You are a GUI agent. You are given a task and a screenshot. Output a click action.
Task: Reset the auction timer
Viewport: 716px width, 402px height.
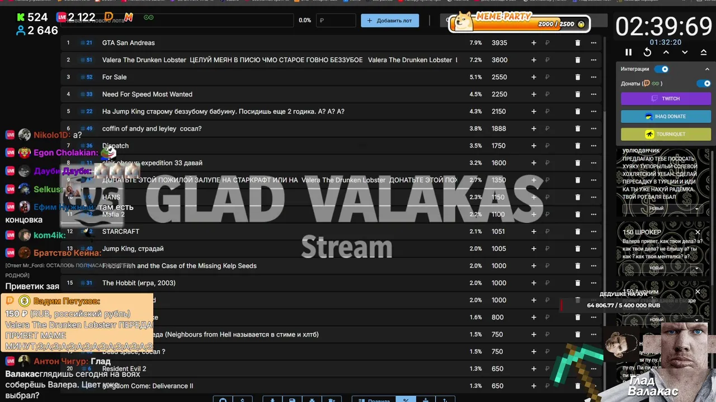(647, 52)
